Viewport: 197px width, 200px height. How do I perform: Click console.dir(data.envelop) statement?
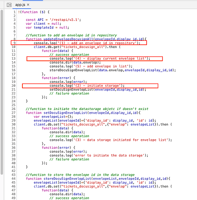tap(75, 62)
